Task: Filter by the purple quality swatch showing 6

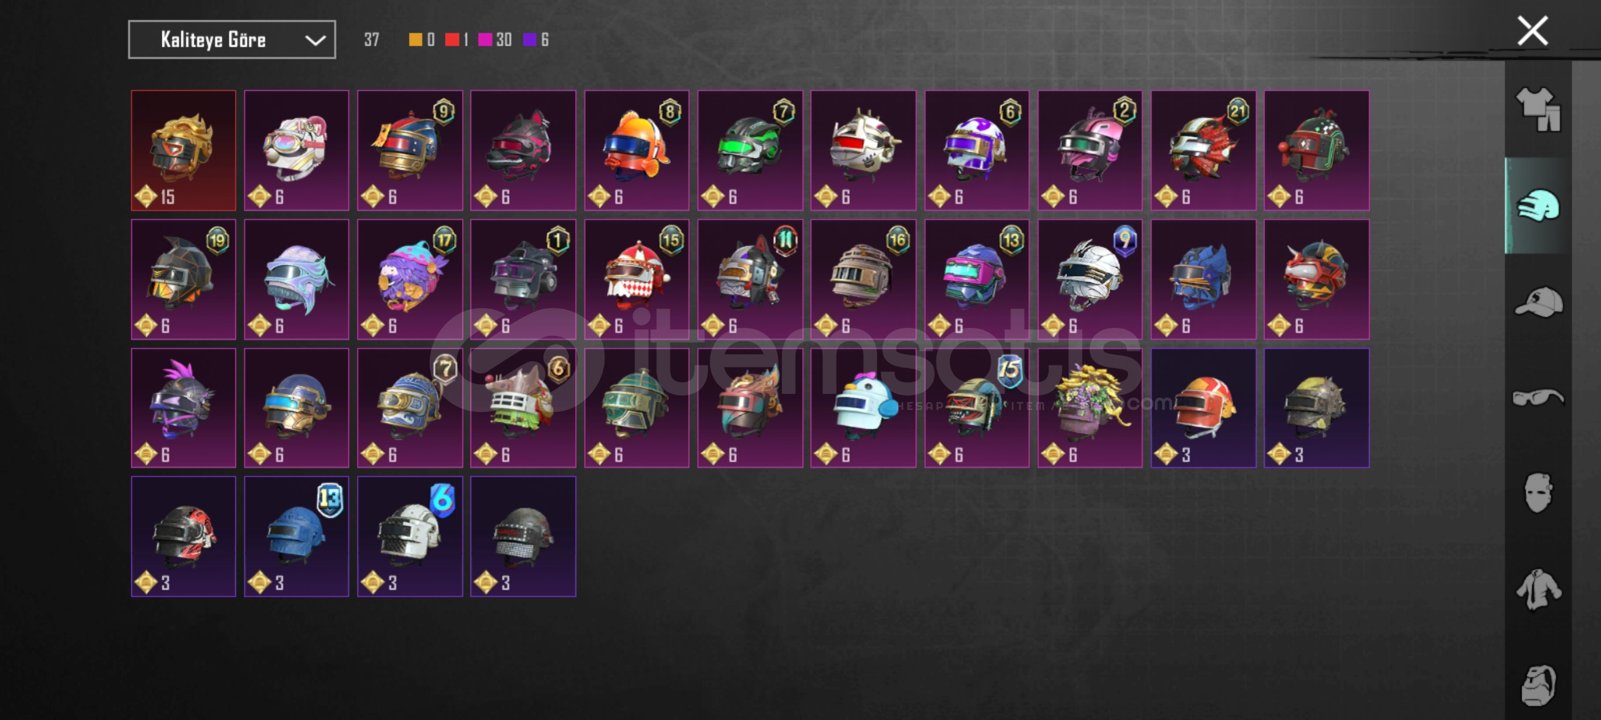Action: tap(530, 40)
